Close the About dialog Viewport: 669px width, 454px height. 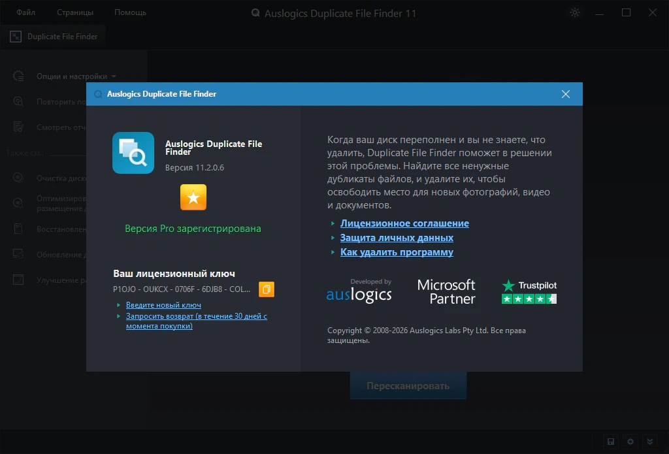point(566,94)
